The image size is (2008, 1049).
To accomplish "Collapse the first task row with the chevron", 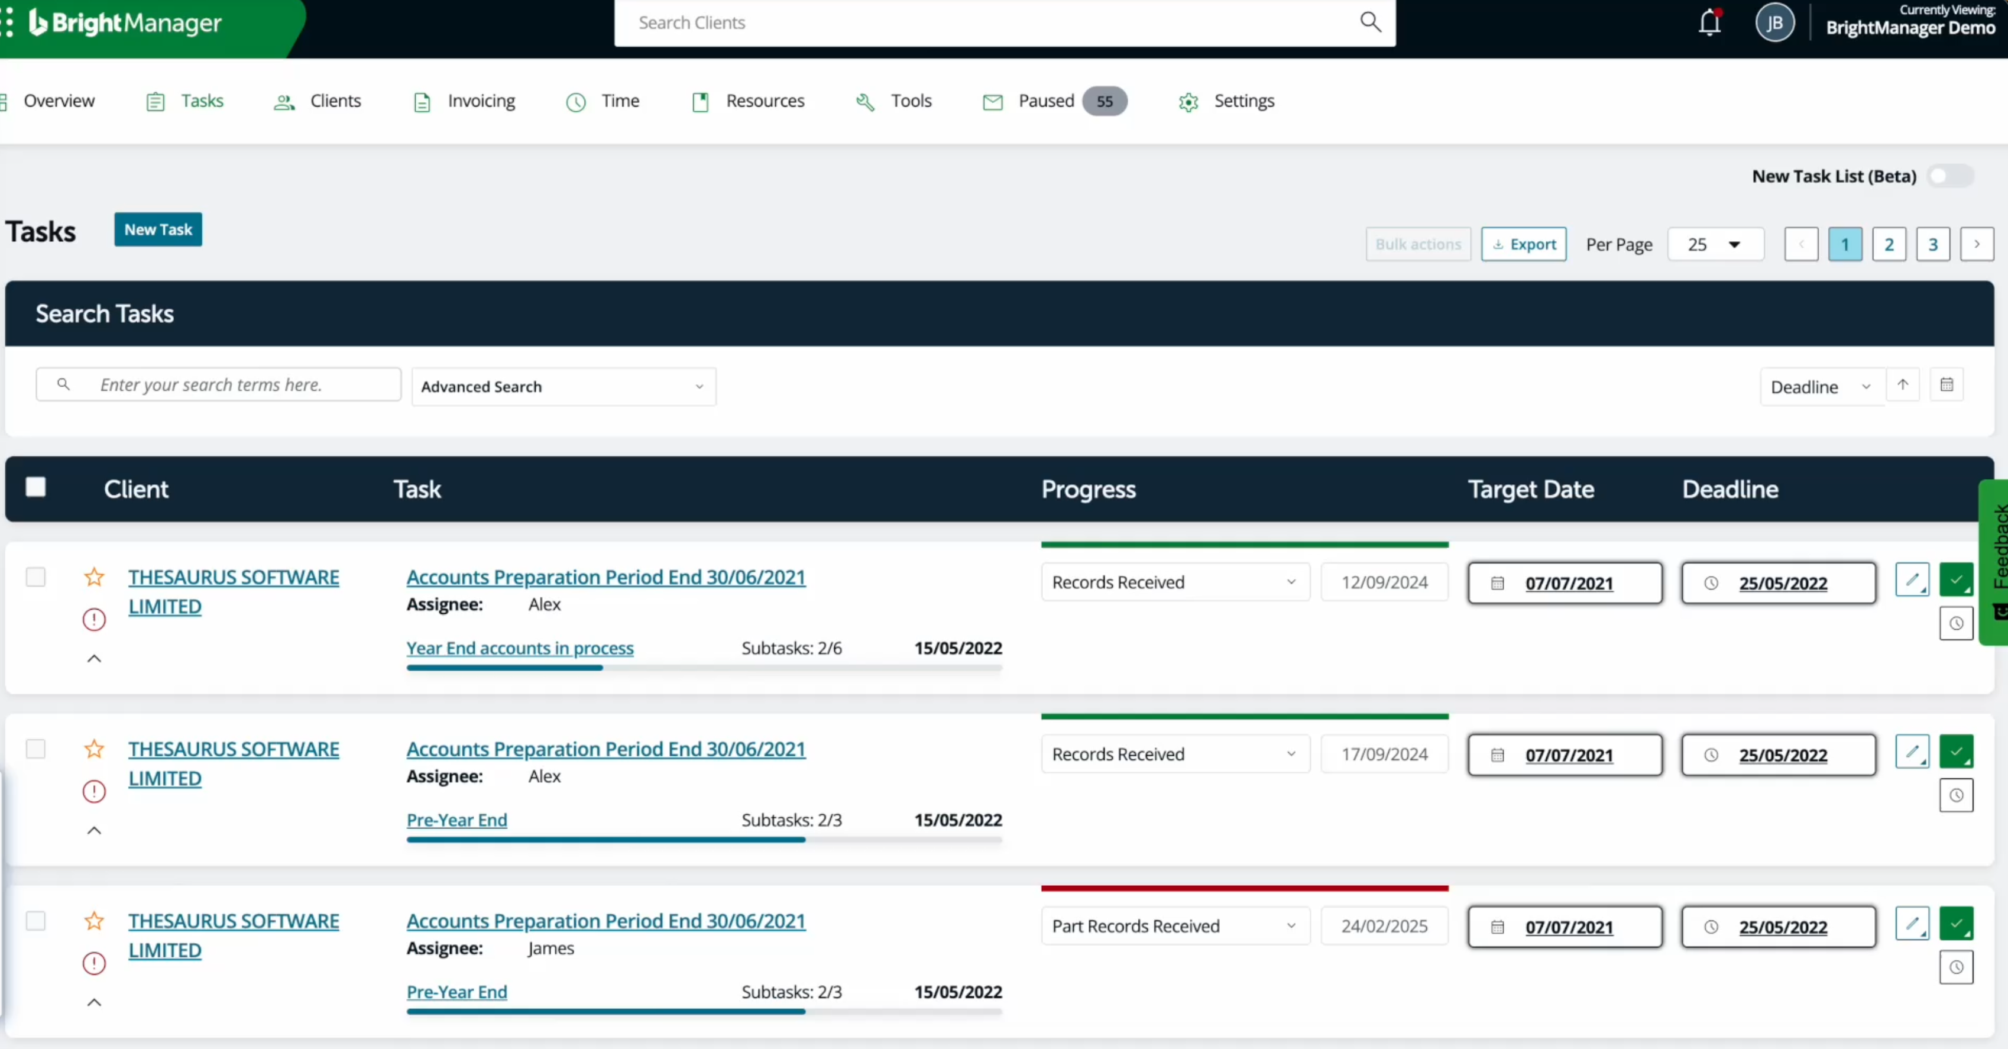I will pos(93,659).
